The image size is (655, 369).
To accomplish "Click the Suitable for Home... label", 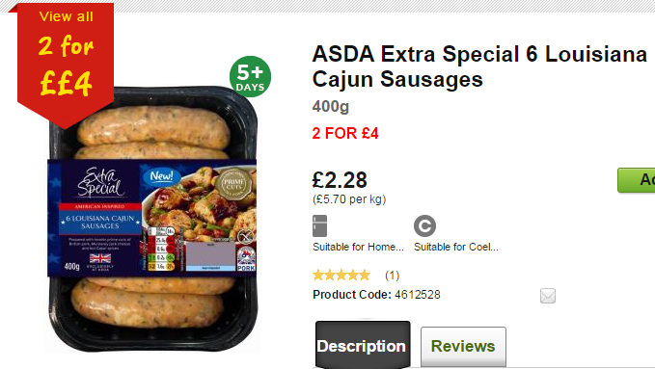I will pos(358,247).
